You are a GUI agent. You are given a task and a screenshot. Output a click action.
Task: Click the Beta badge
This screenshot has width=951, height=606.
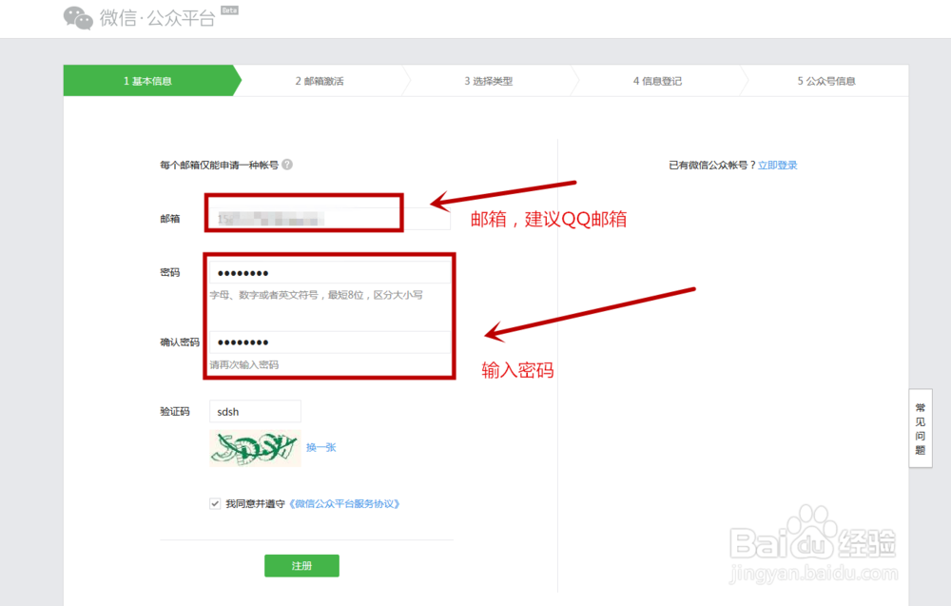point(229,10)
